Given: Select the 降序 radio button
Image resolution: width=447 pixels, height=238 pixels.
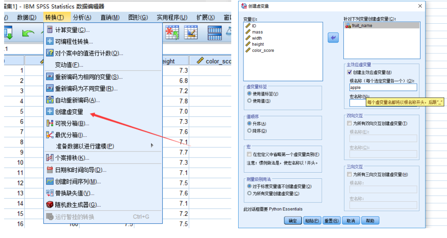Looking at the screenshot, I should click(x=249, y=131).
